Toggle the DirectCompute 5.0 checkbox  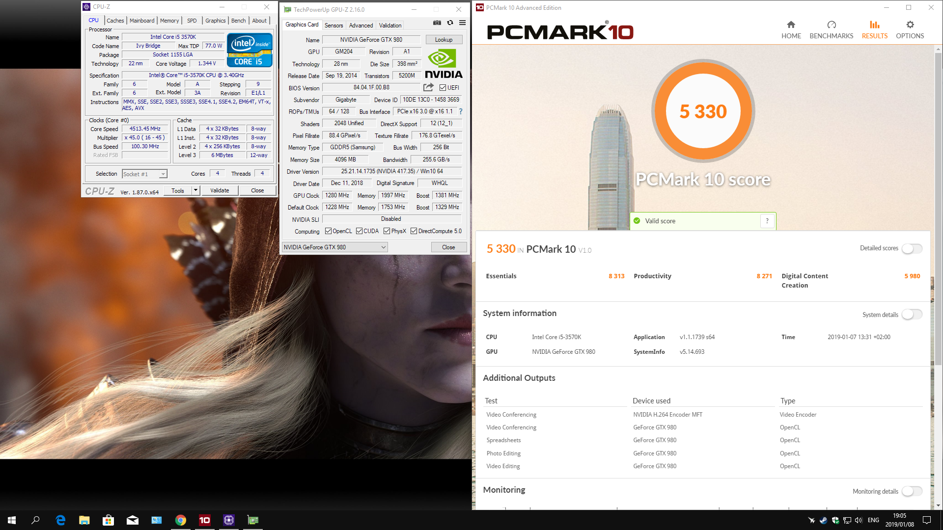(x=414, y=231)
